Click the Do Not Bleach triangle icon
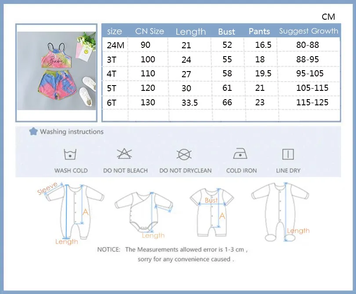 124,154
